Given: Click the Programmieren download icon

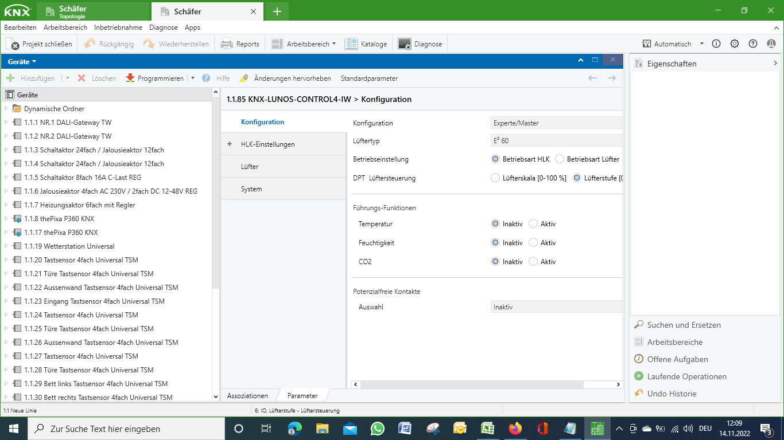Looking at the screenshot, I should (x=130, y=78).
